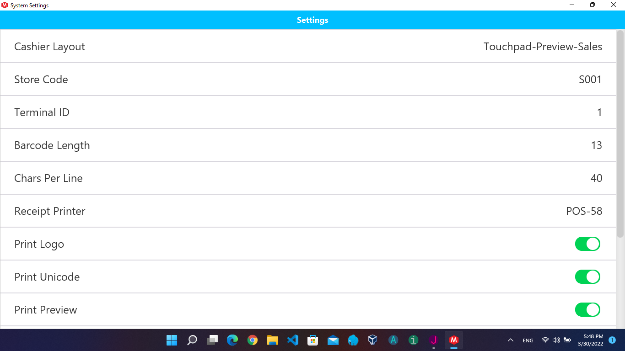This screenshot has height=351, width=625.
Task: Click the ENG language indicator
Action: (x=528, y=340)
